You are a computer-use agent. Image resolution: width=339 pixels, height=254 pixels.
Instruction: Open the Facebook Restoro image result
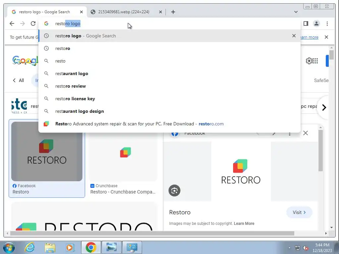tap(47, 158)
